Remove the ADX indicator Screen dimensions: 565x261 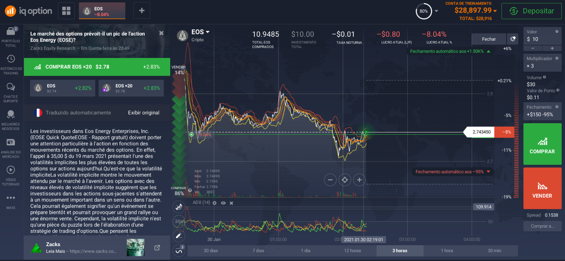coord(231,203)
